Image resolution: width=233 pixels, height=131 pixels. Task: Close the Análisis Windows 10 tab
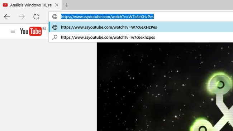[57, 5]
